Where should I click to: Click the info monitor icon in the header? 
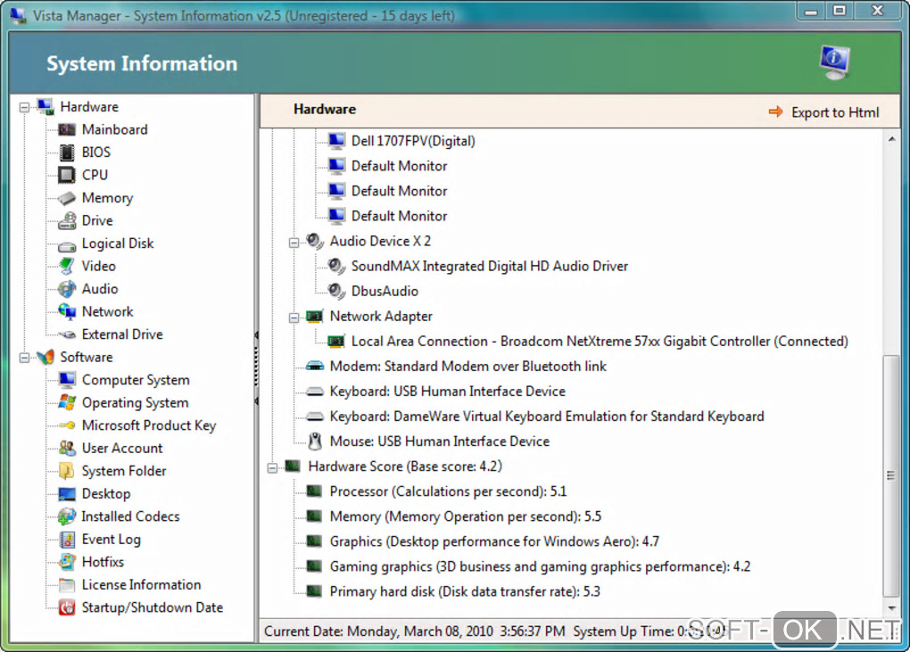click(x=834, y=62)
